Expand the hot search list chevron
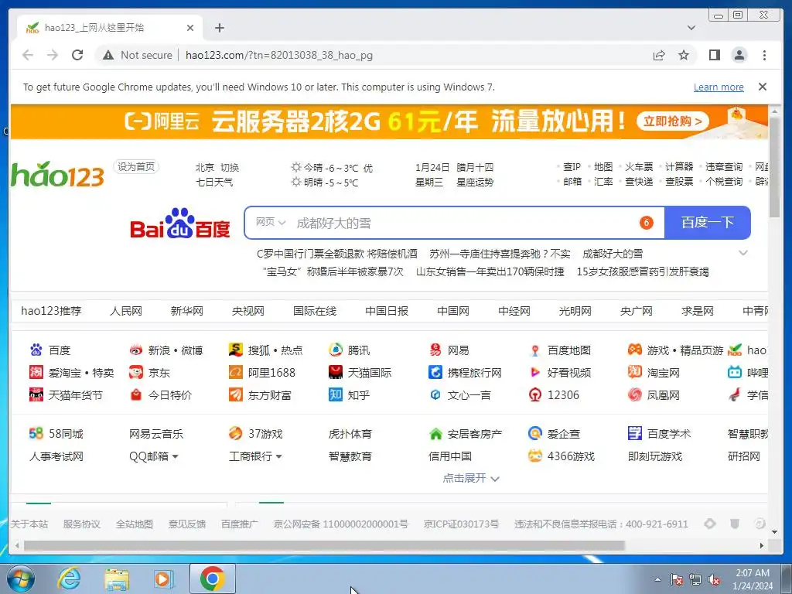 pyautogui.click(x=743, y=253)
